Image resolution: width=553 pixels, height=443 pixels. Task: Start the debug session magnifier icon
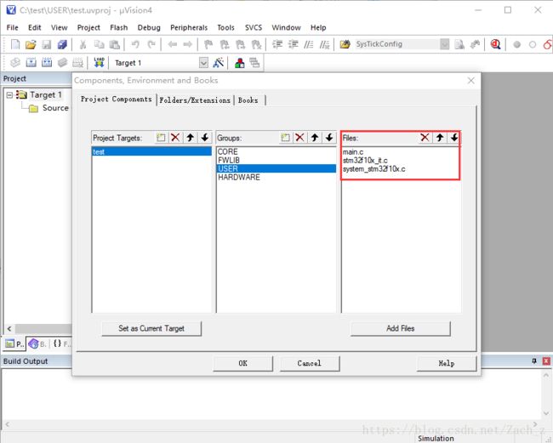[x=495, y=44]
